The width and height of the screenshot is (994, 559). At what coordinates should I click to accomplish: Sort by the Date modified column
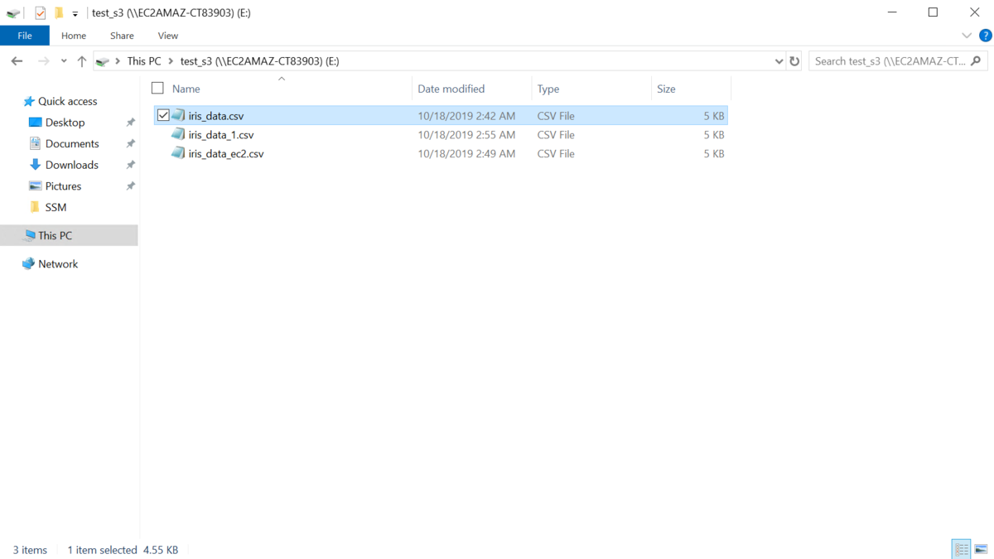[x=451, y=89]
